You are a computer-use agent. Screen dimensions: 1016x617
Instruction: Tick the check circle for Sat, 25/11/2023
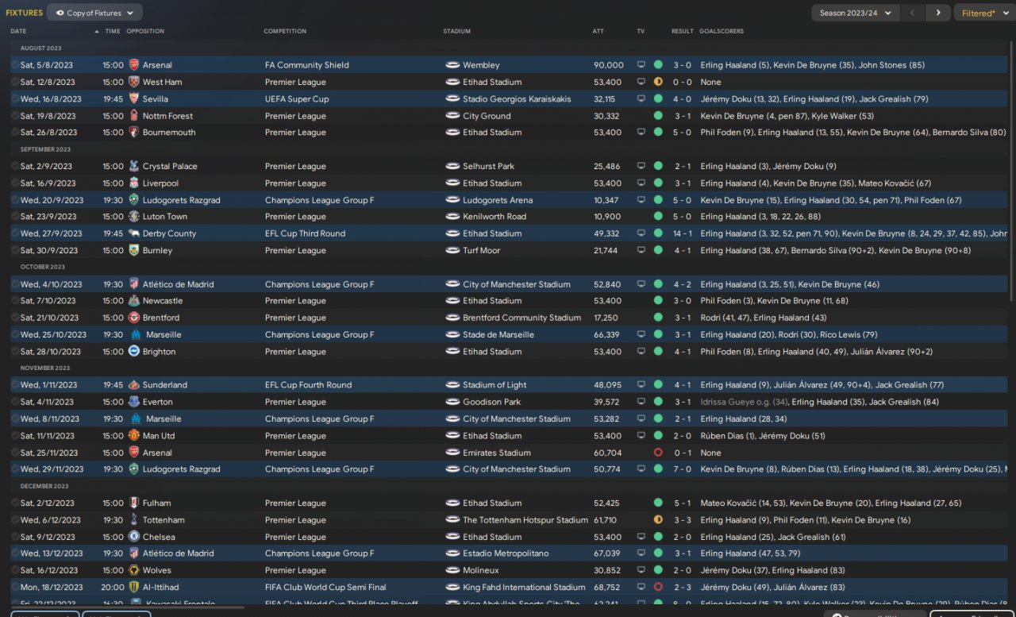point(15,453)
